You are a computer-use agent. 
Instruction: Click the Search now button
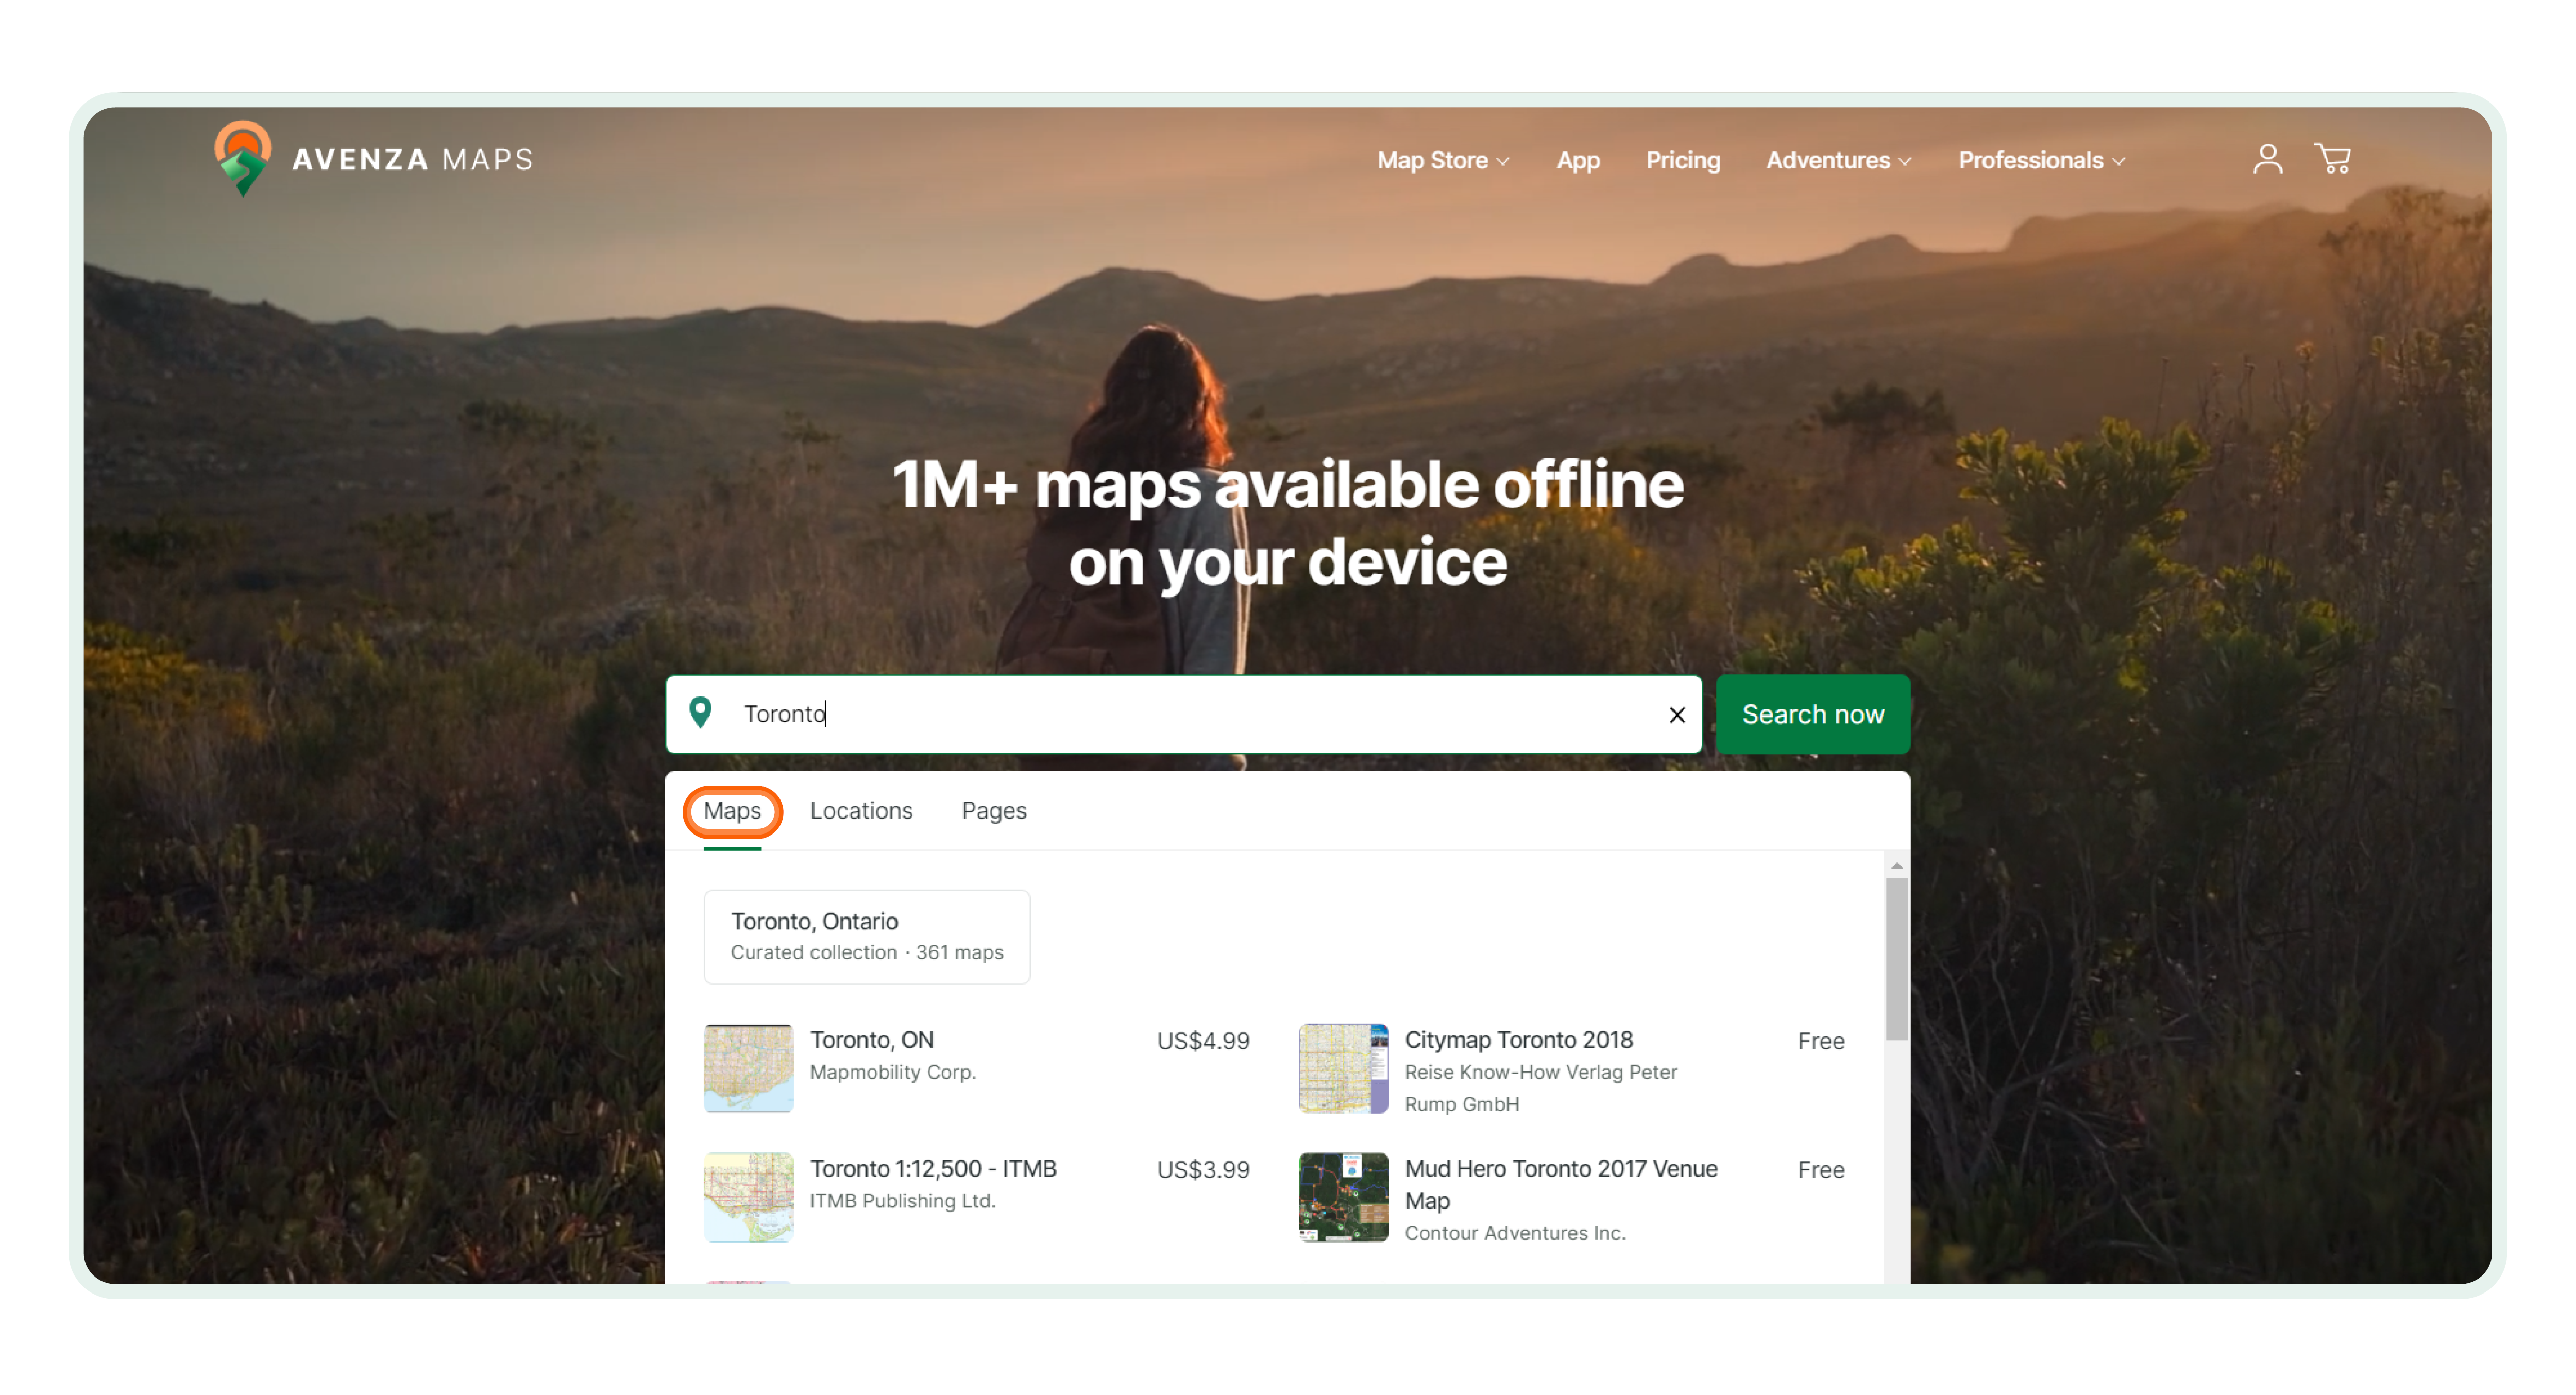point(1812,714)
